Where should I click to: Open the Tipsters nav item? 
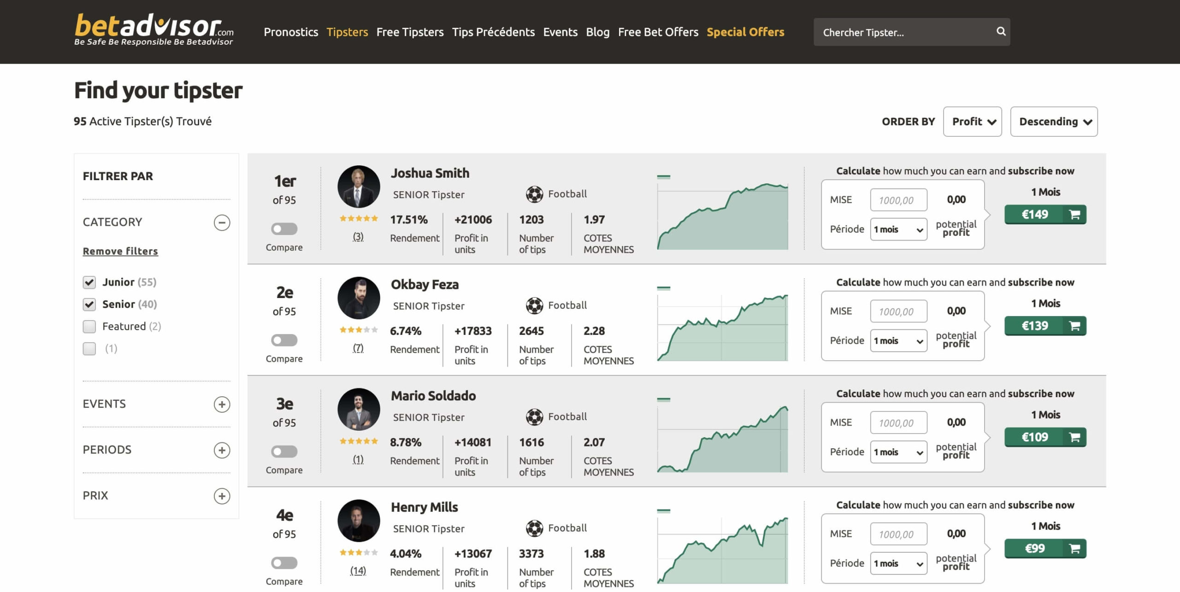(347, 32)
